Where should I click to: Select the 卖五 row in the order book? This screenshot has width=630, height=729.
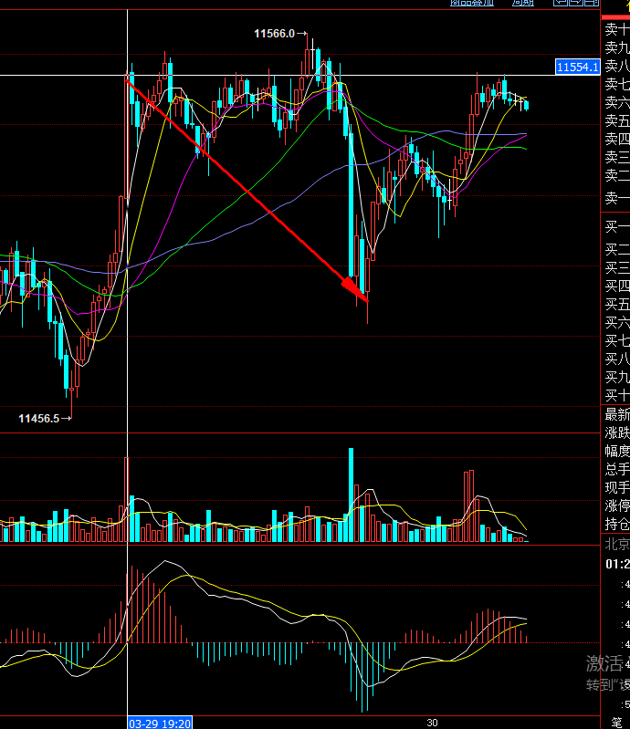click(x=617, y=120)
